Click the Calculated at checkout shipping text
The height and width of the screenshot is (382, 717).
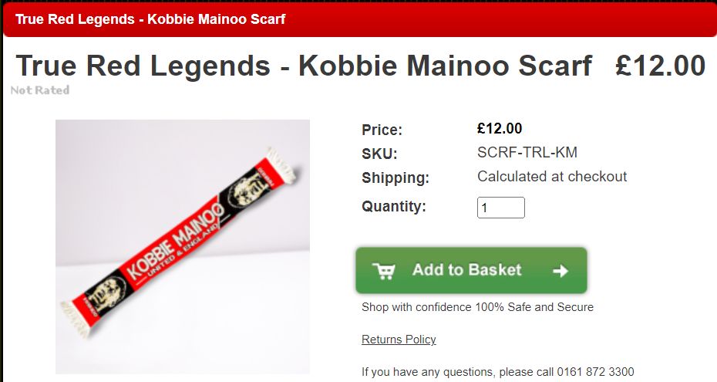coord(552,176)
